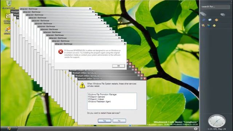Image resolution: width=233 pixels, height=131 pixels.
Task: Click the 'When Windows File System restarts' message
Action: point(112,85)
